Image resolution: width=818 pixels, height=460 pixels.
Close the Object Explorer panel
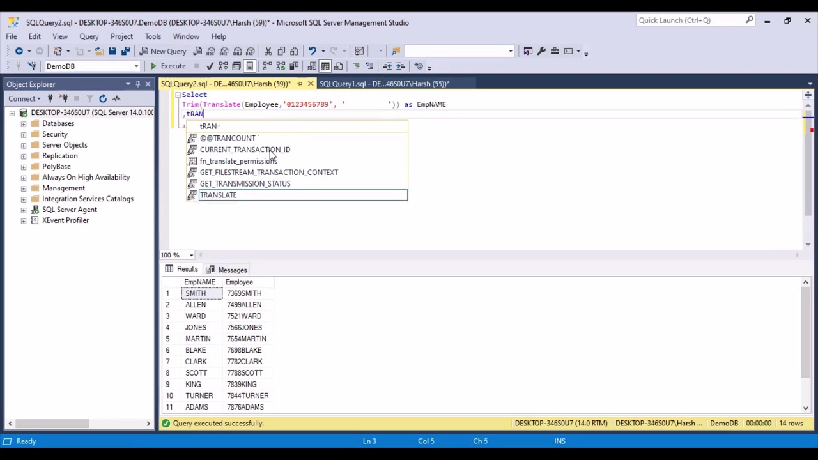[x=148, y=84]
